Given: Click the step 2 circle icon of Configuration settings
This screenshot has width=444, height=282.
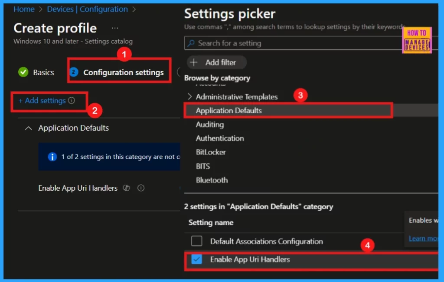Looking at the screenshot, I should tap(74, 72).
